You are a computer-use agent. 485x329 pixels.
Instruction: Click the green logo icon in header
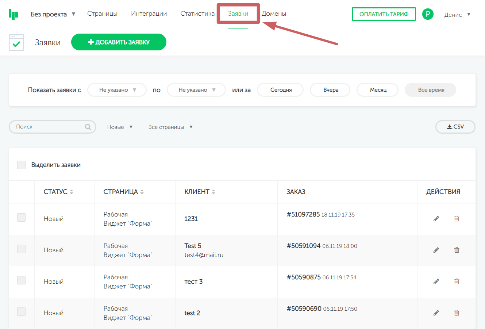[x=14, y=14]
